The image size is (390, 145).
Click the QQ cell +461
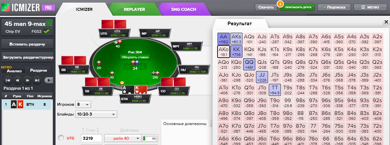(x=249, y=65)
